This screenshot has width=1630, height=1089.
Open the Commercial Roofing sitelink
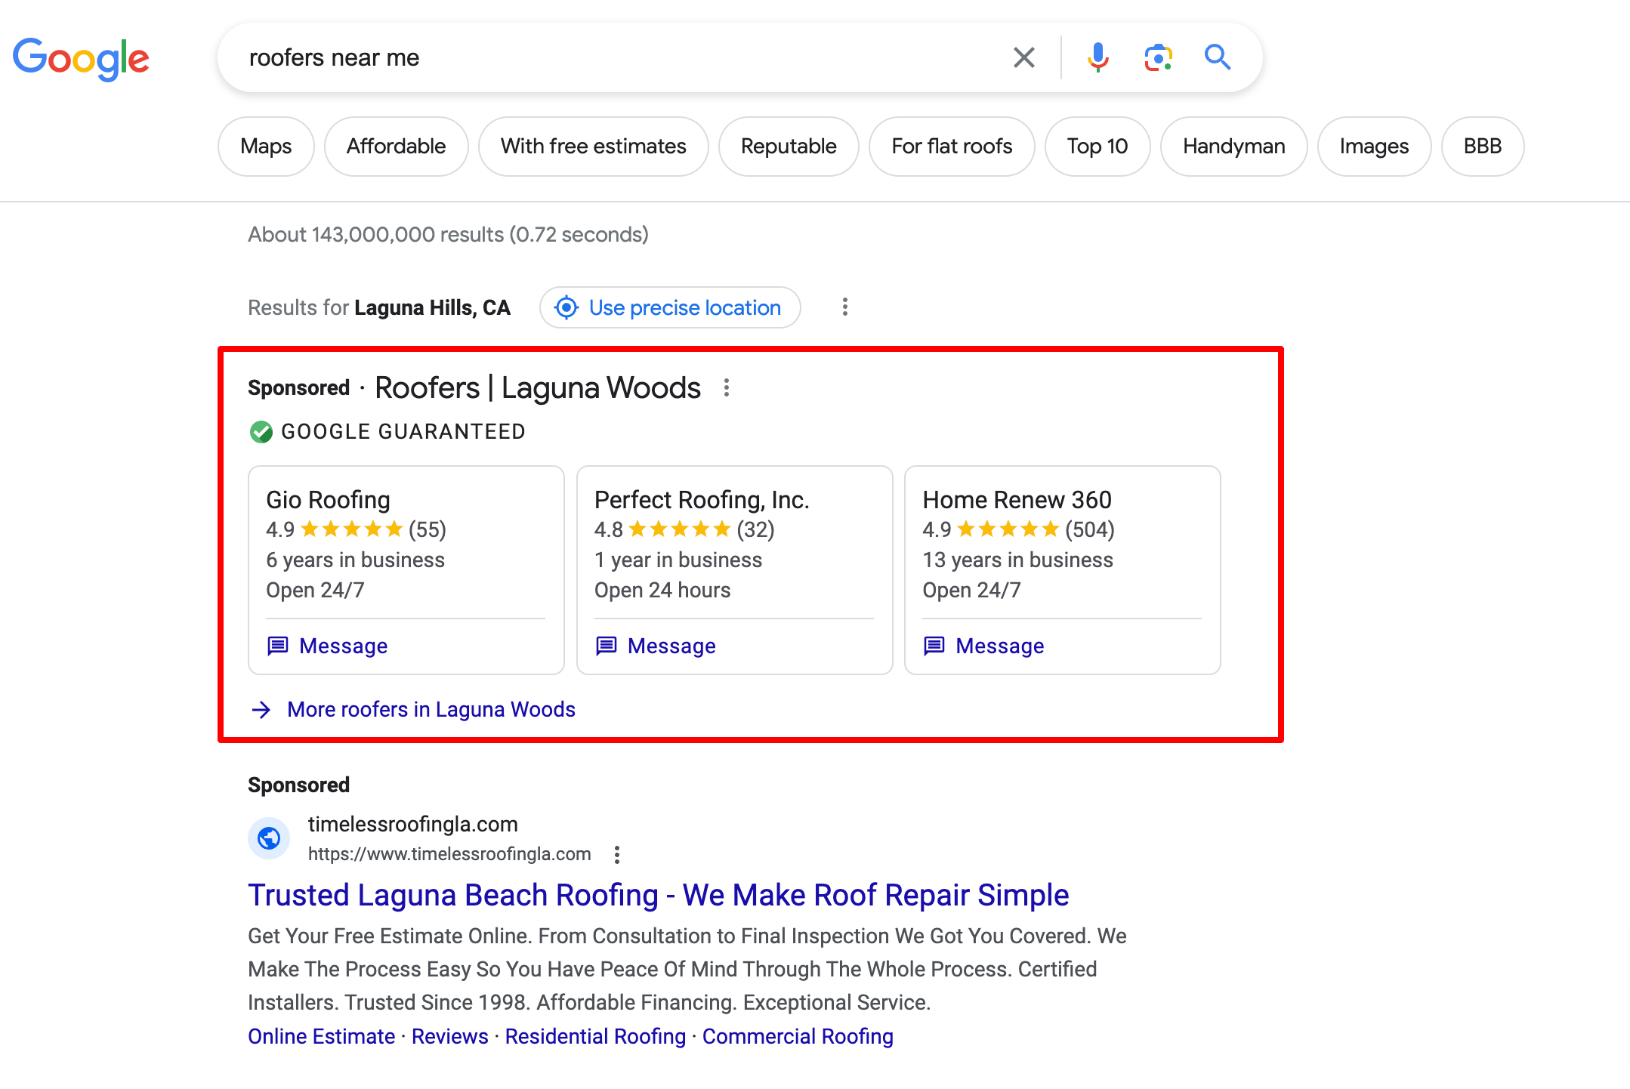(798, 1036)
